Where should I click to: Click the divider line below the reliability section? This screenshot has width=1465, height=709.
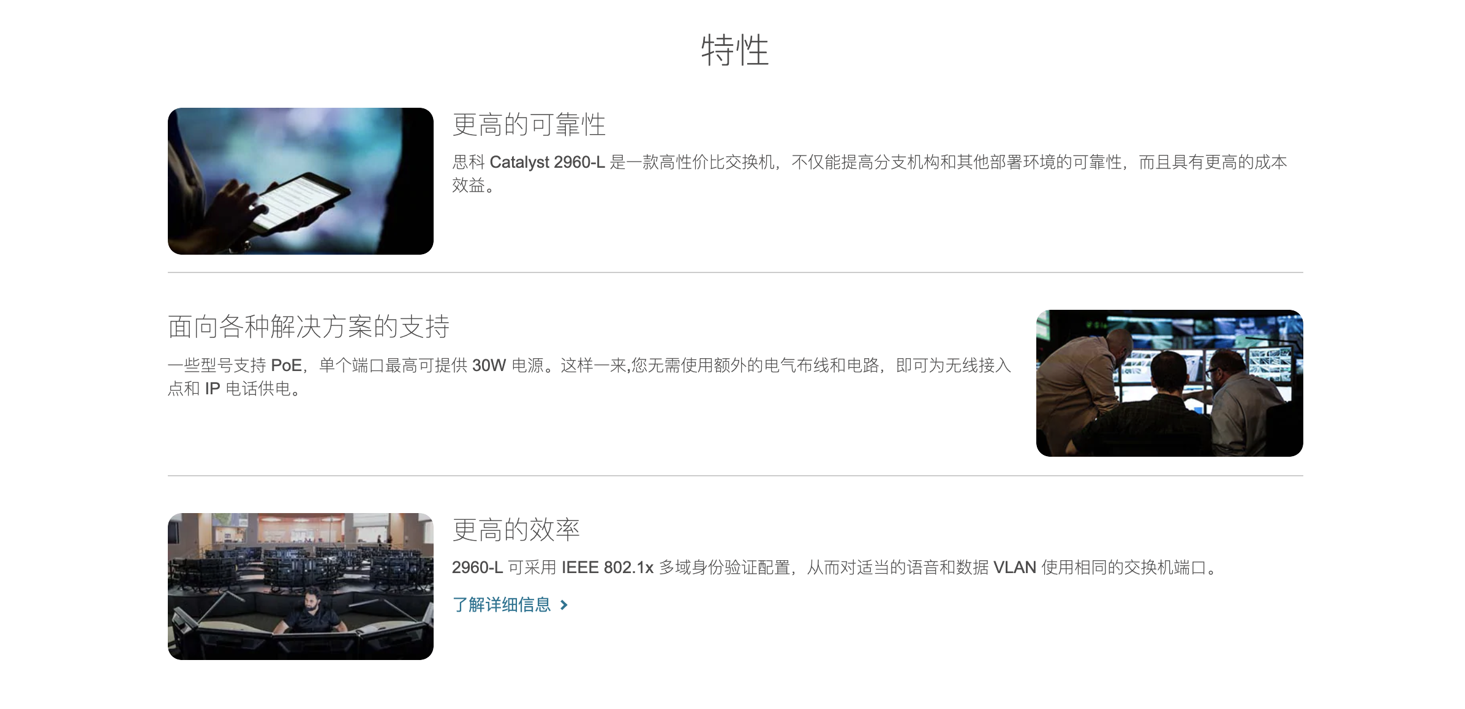coord(736,272)
